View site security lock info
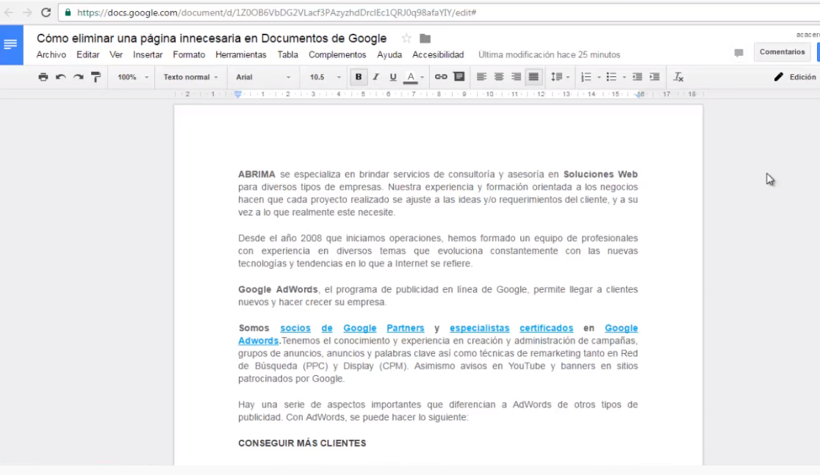820x475 pixels. point(68,12)
